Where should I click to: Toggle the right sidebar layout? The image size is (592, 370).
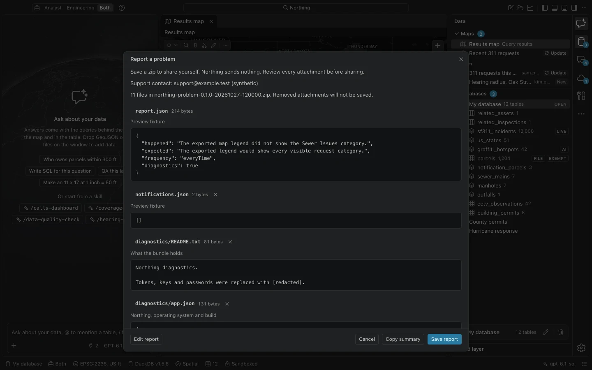coord(574,8)
